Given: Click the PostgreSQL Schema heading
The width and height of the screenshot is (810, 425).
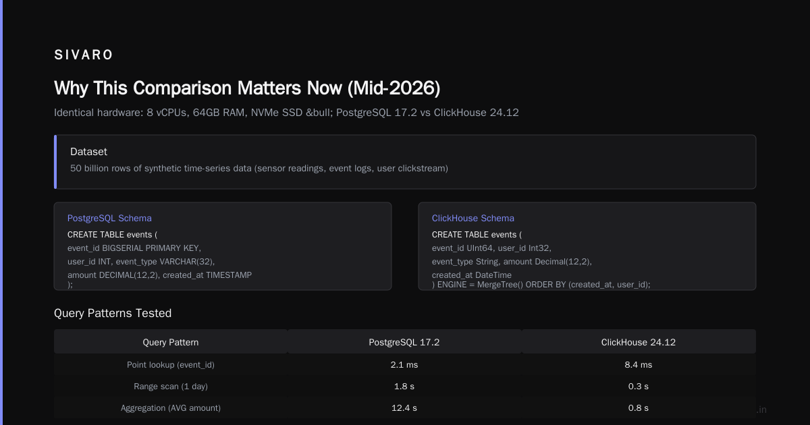Looking at the screenshot, I should (x=109, y=218).
